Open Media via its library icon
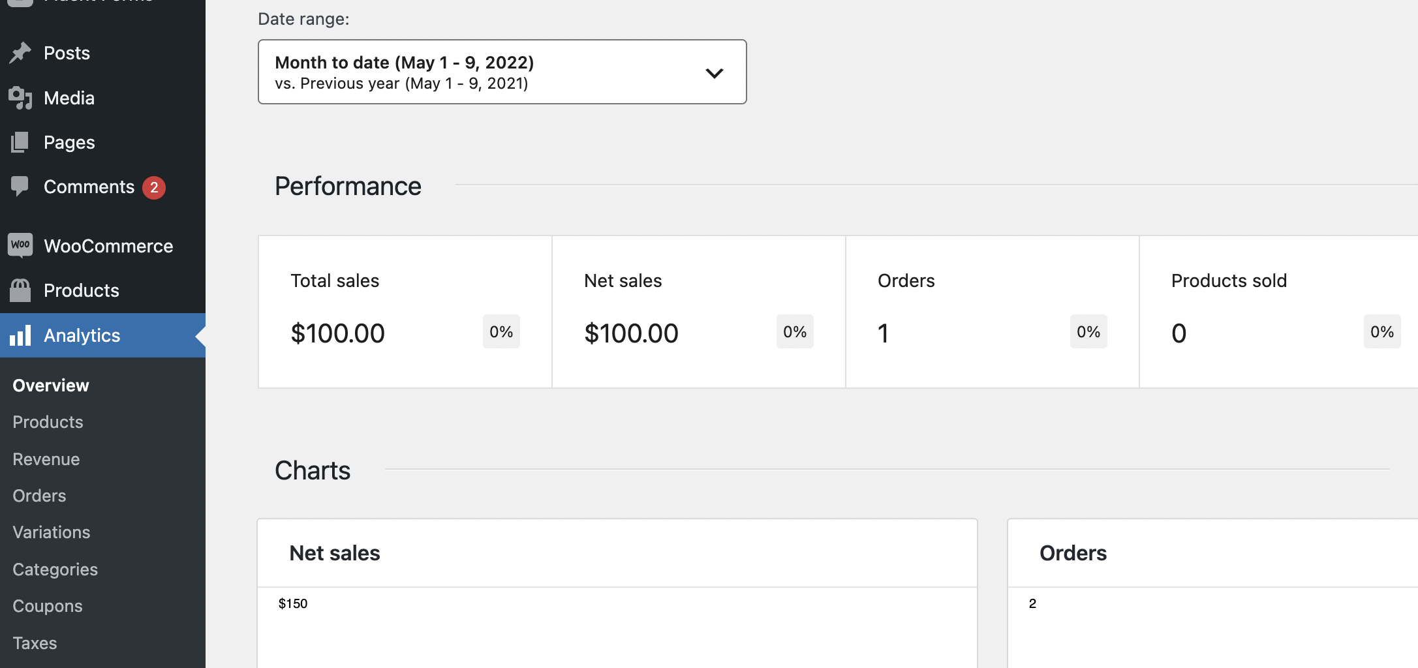The image size is (1418, 668). (x=20, y=97)
